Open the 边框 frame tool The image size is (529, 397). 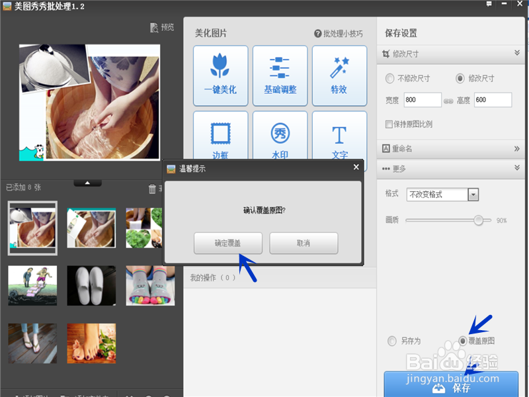[220, 137]
